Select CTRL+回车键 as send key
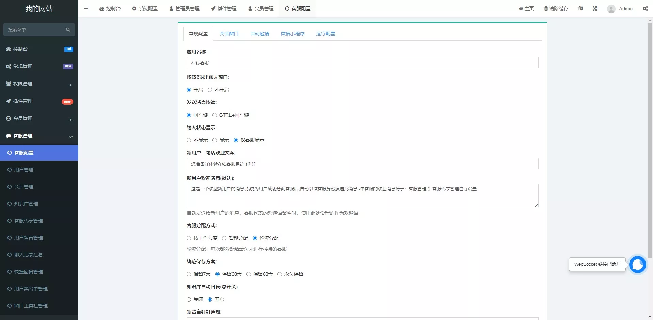This screenshot has width=653, height=320. [215, 115]
